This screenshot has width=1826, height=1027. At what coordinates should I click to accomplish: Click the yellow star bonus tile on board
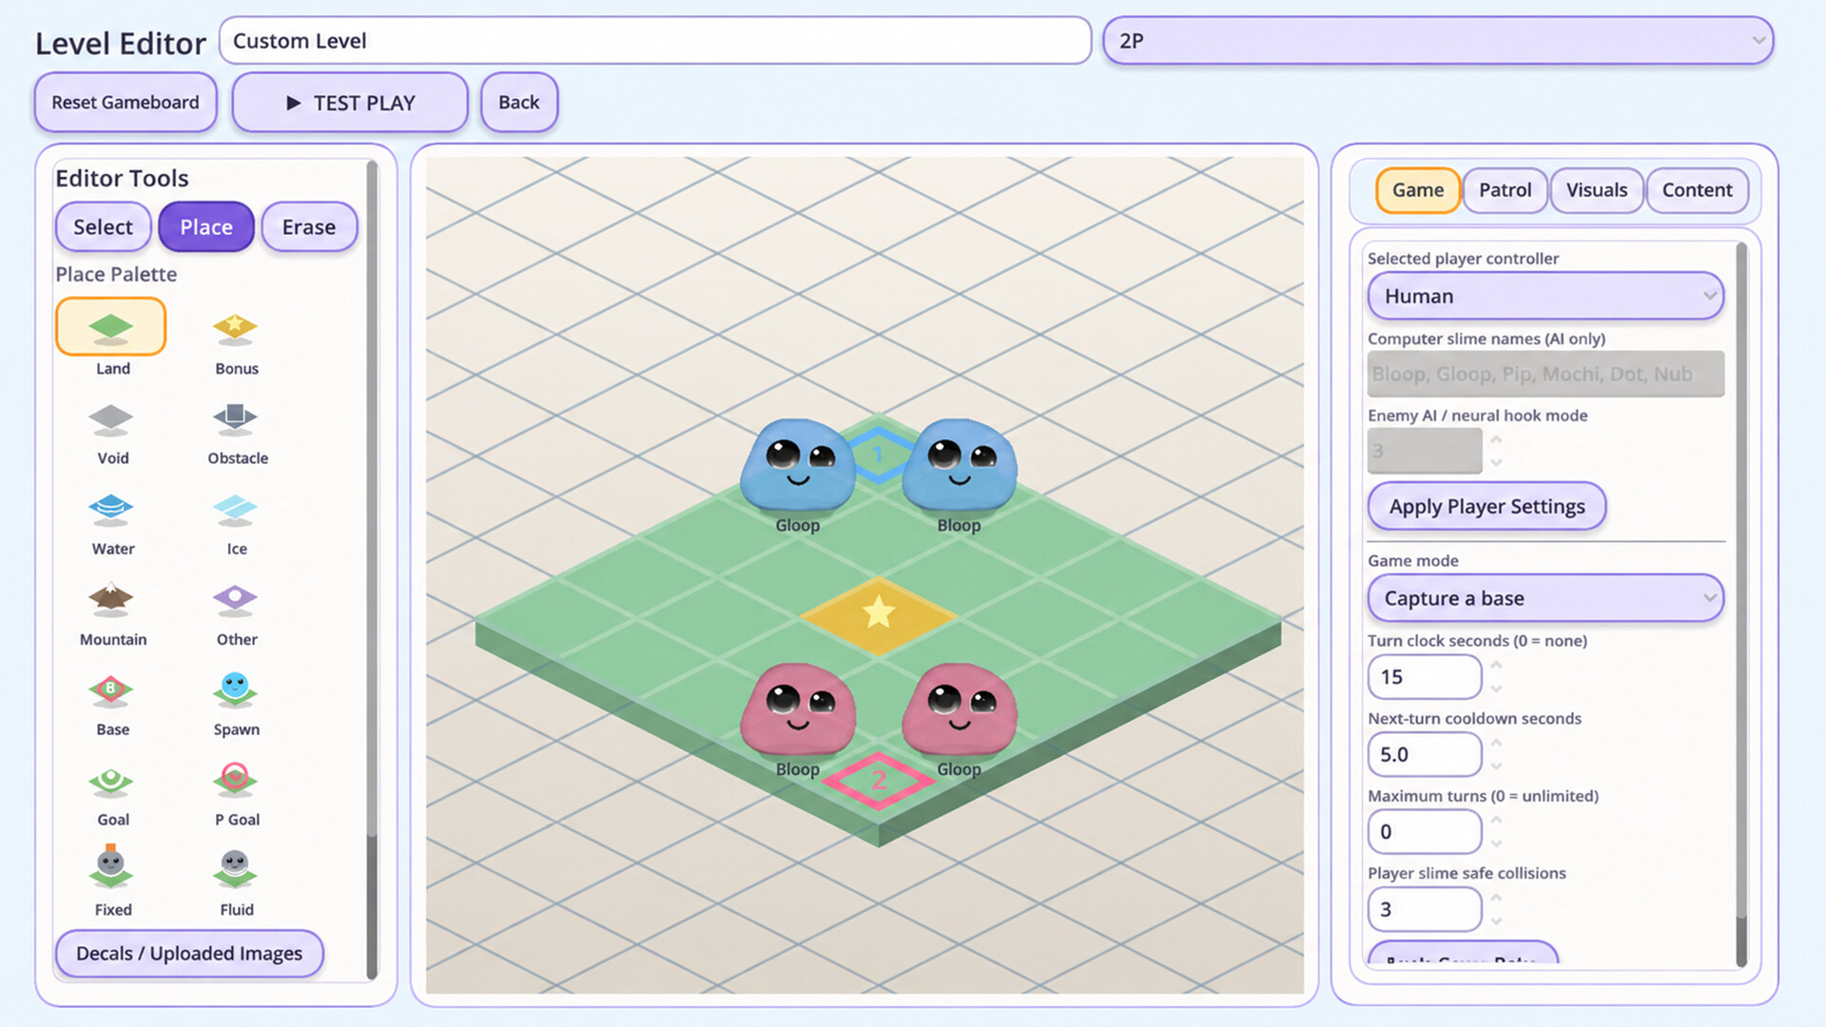click(878, 614)
